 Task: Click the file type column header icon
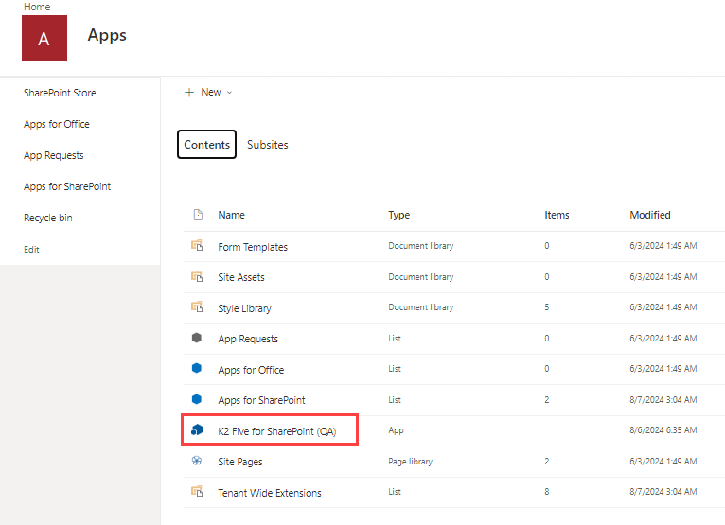(x=198, y=215)
